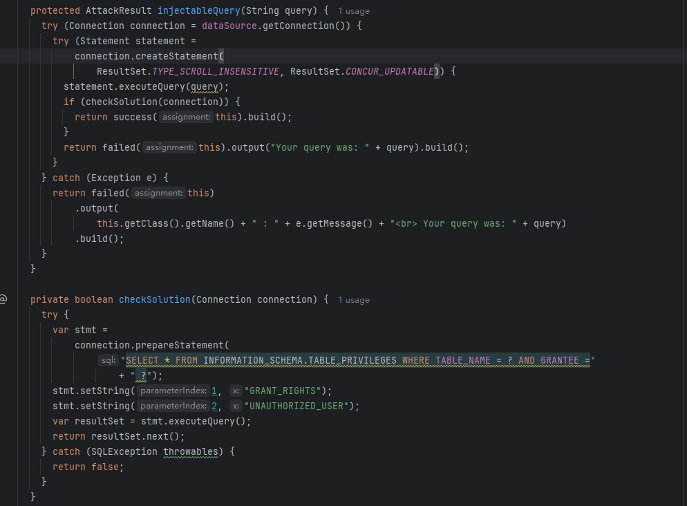Click the AttackResult return type
Viewport: 687px width, 506px height.
(119, 10)
